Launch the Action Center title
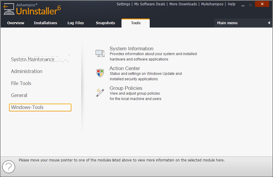 pos(125,68)
